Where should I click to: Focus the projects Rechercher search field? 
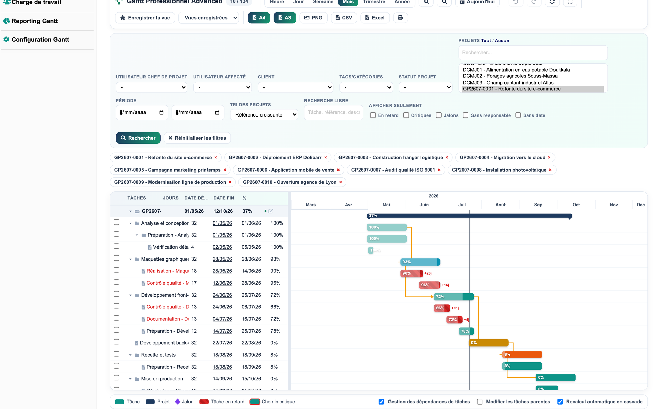(x=533, y=53)
